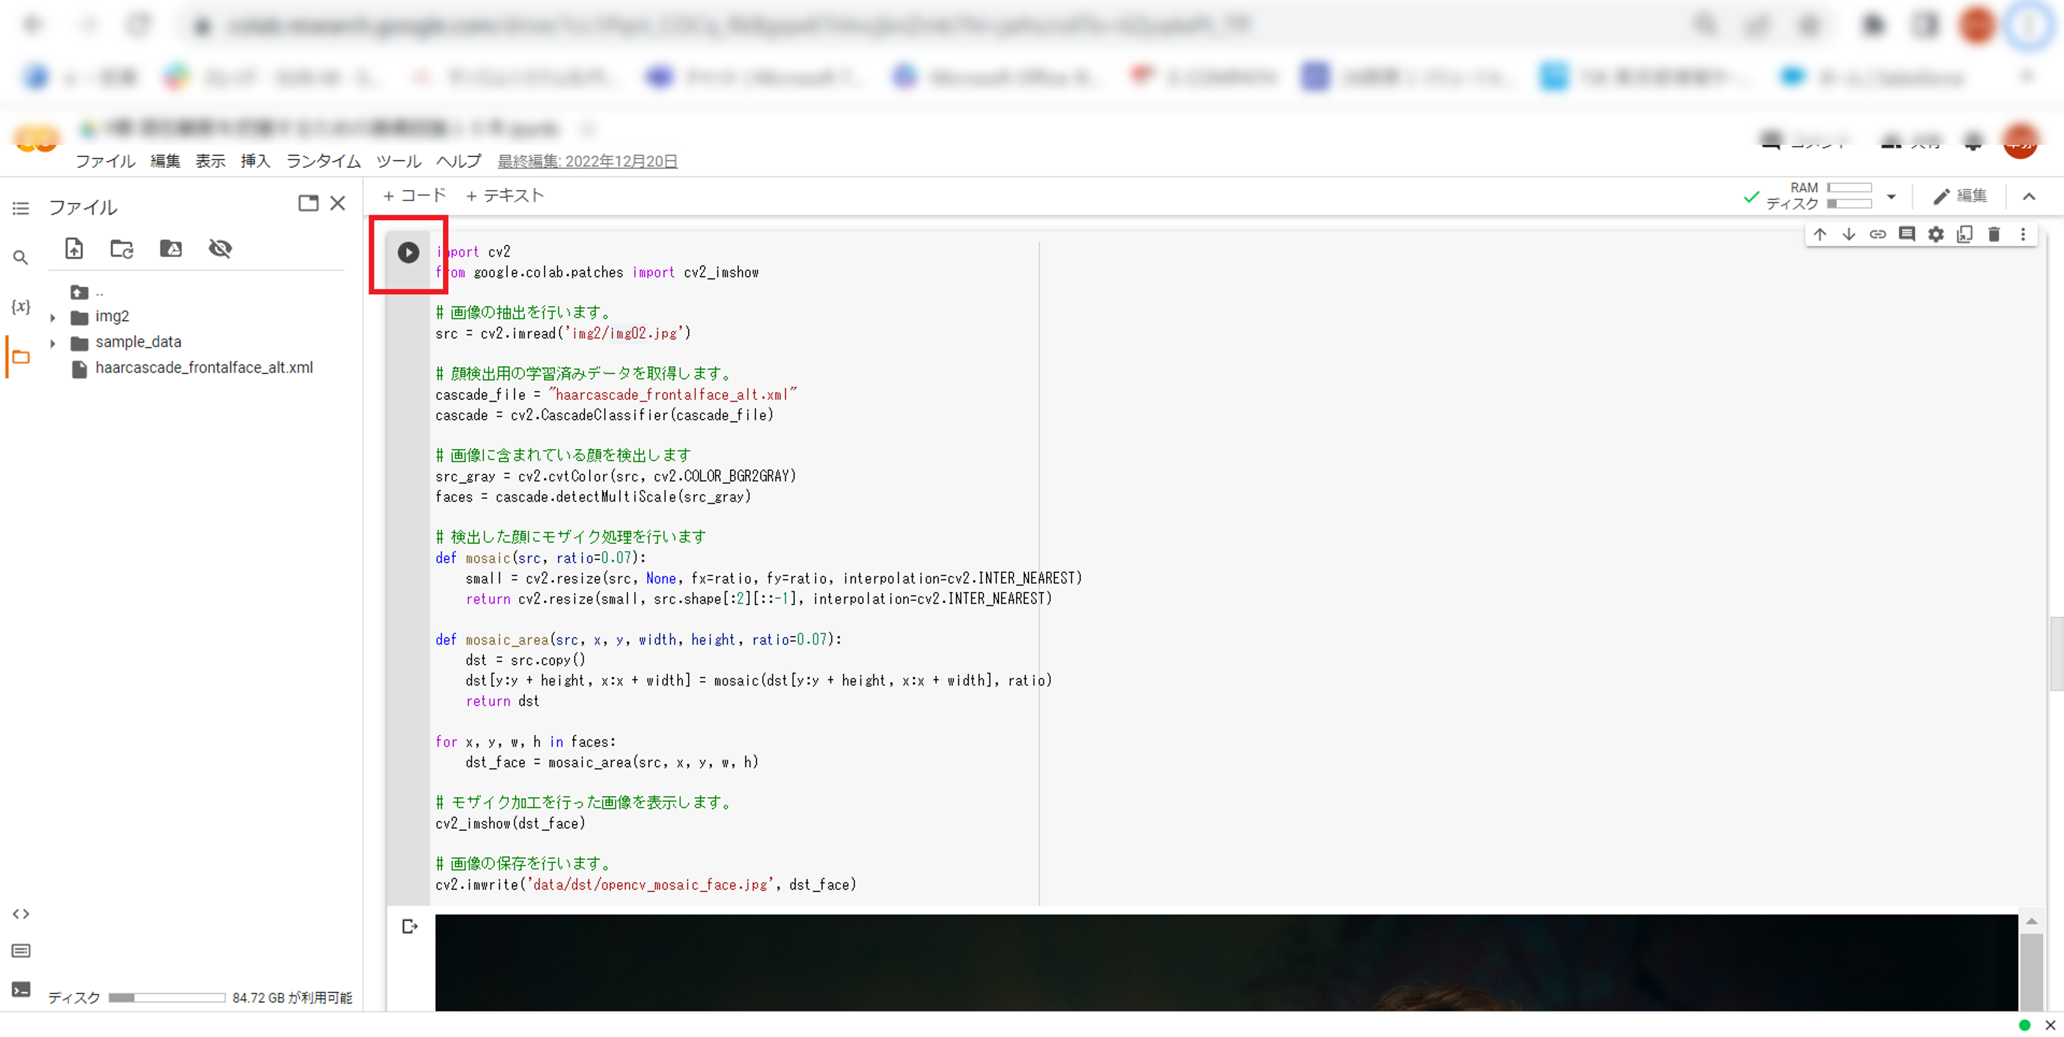Add a new code cell with +コード
The width and height of the screenshot is (2064, 1037).
click(414, 196)
